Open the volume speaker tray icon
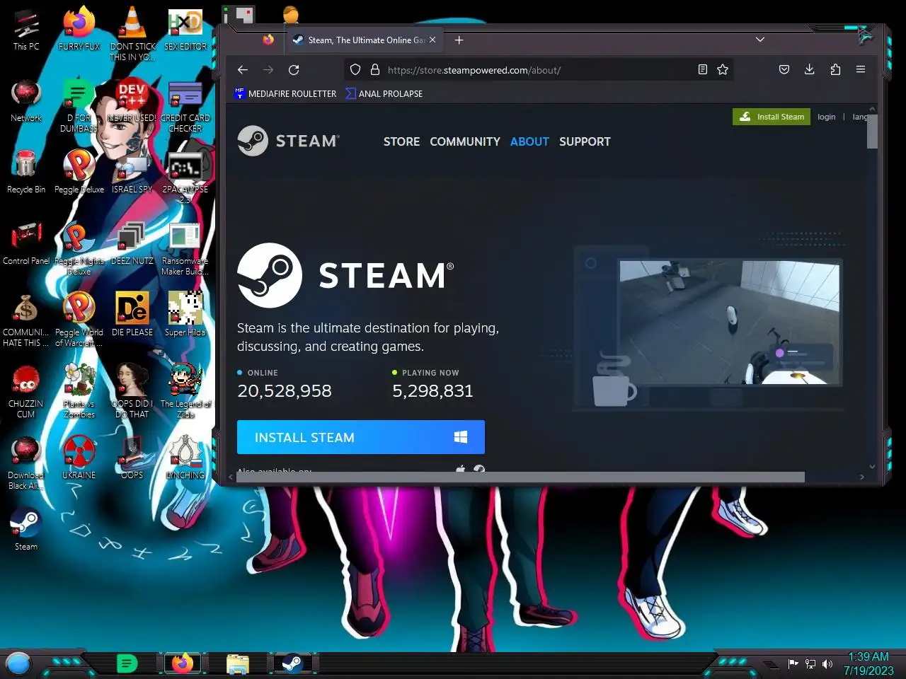This screenshot has width=906, height=679. click(827, 663)
